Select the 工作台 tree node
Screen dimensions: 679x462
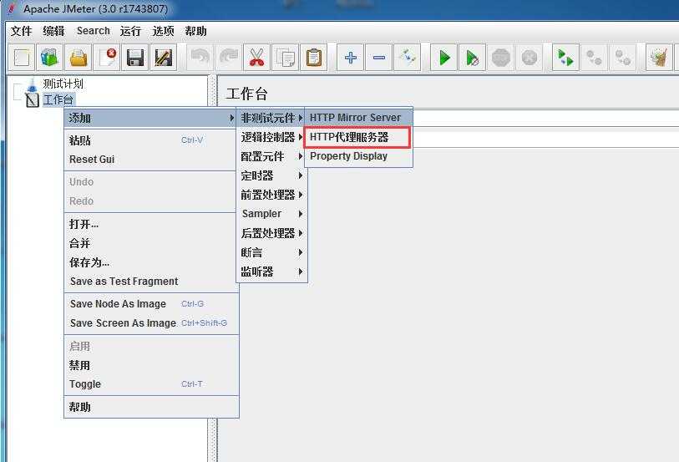[58, 100]
